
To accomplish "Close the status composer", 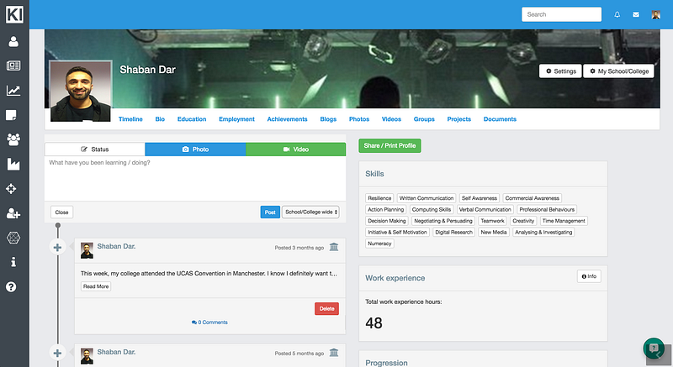I will click(x=61, y=212).
